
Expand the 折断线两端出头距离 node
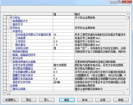pos(11,62)
